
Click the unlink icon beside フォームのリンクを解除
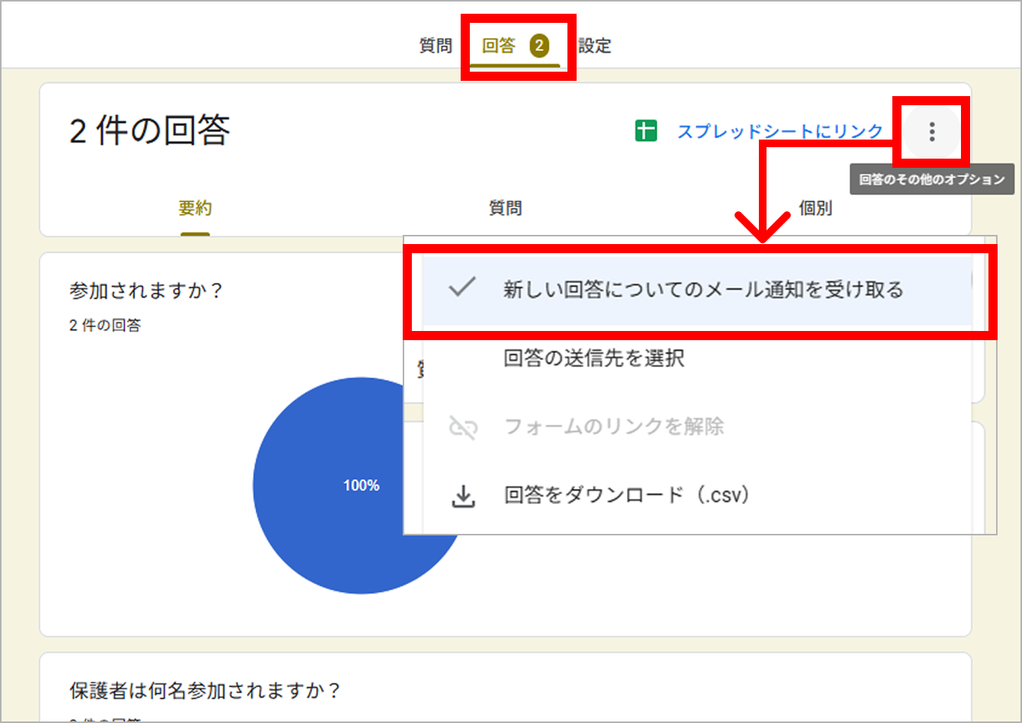click(x=463, y=427)
